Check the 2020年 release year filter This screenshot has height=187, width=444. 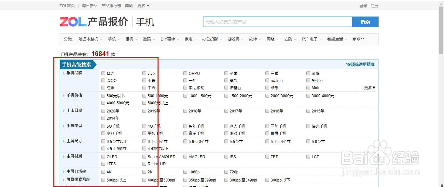coord(103,111)
